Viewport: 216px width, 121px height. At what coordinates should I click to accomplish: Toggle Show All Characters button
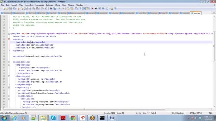pos(80,8)
